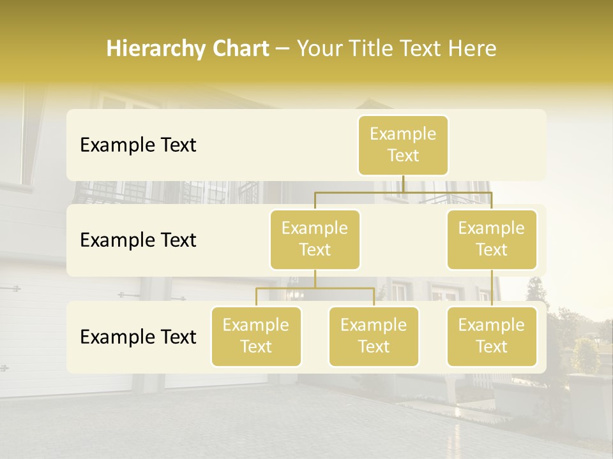Select the connector branching to the two bottom-left boxes
Image resolution: width=613 pixels, height=459 pixels.
click(315, 288)
